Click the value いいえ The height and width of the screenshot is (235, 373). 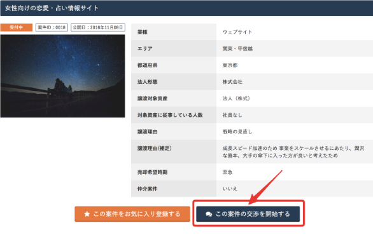(x=230, y=189)
